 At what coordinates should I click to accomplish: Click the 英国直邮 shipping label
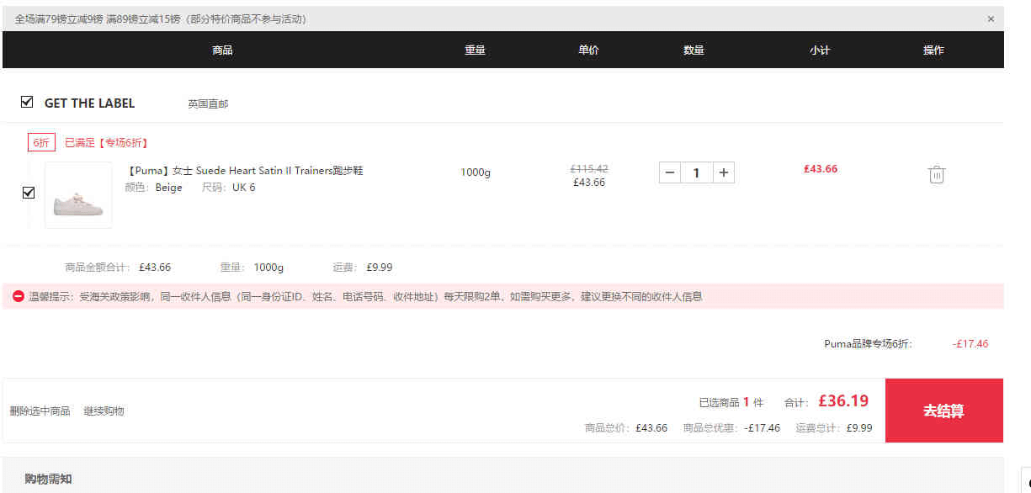click(208, 104)
